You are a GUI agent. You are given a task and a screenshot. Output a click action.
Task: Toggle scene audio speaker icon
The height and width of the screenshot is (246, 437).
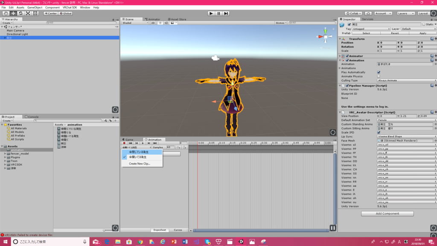coord(166,23)
